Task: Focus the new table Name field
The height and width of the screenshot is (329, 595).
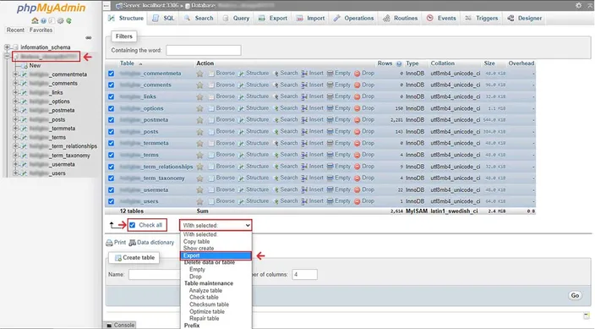Action: coord(154,274)
